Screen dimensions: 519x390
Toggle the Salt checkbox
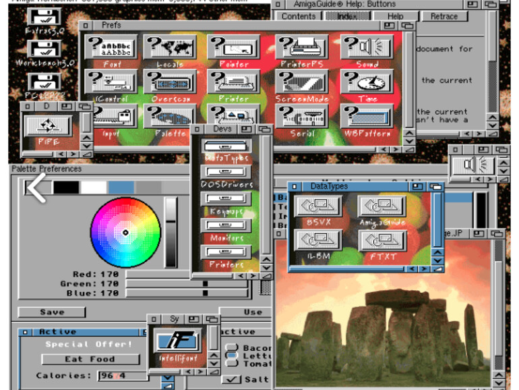(231, 379)
